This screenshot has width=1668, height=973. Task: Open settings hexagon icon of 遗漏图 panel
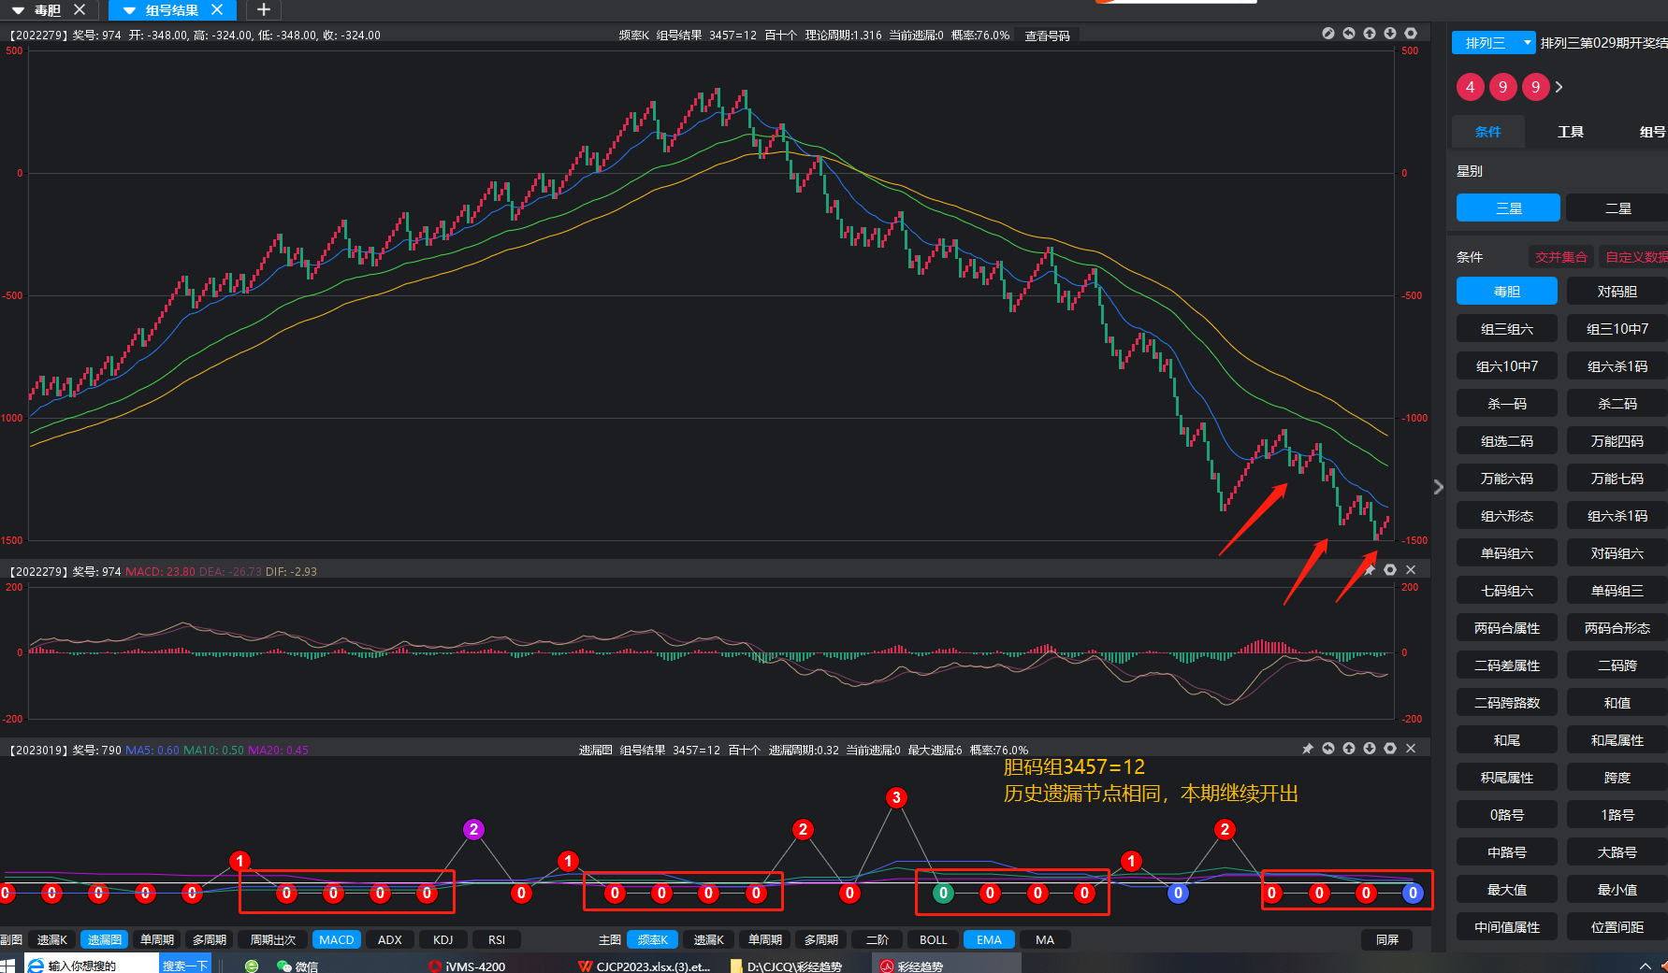[1390, 749]
